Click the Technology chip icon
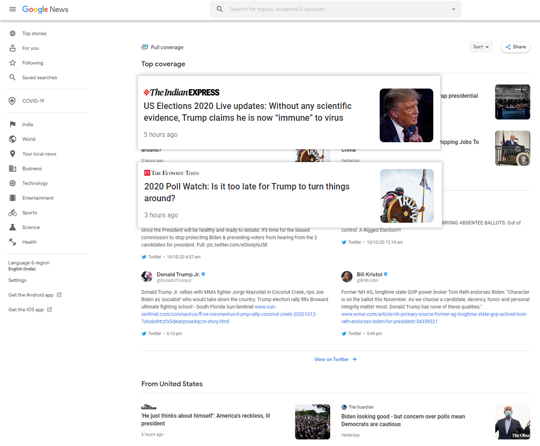The image size is (540, 446). coord(13,184)
